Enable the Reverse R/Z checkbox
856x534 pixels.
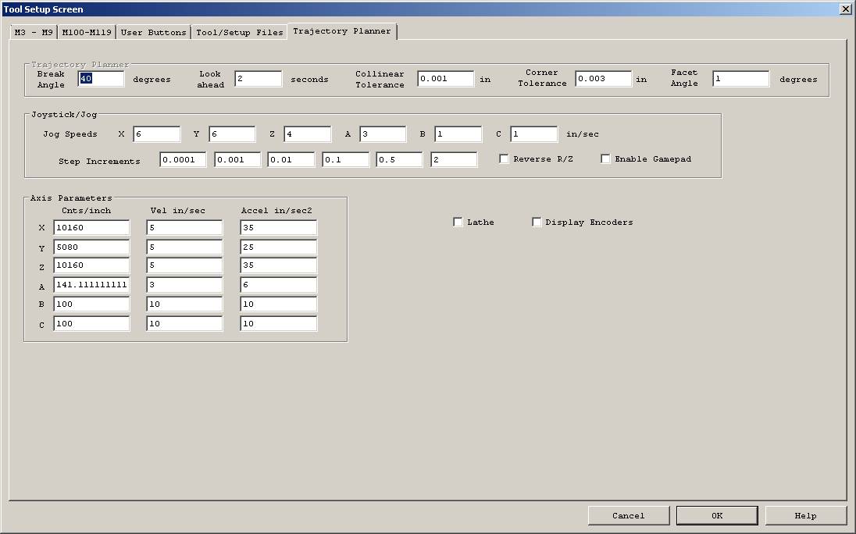[x=504, y=159]
